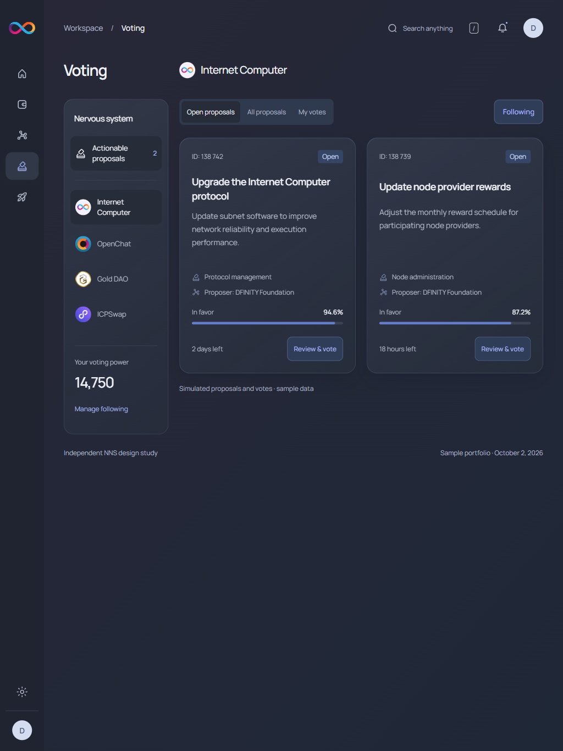
Task: Select the voting ballot icon in the sidebar
Action: (22, 166)
